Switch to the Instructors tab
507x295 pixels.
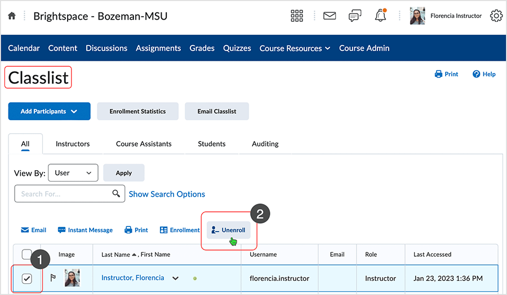pos(73,144)
